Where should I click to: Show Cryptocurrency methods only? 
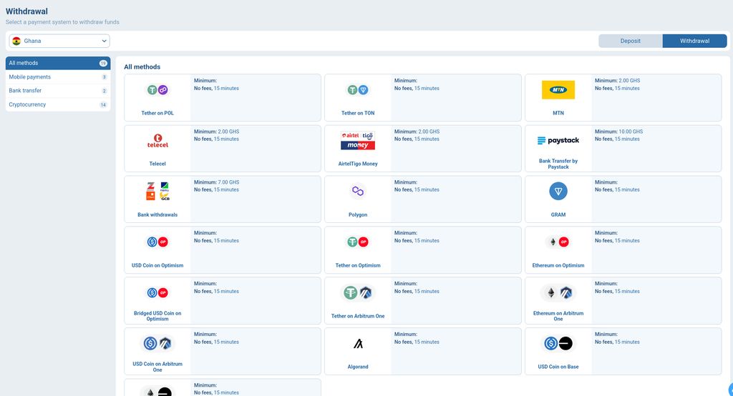pos(58,104)
